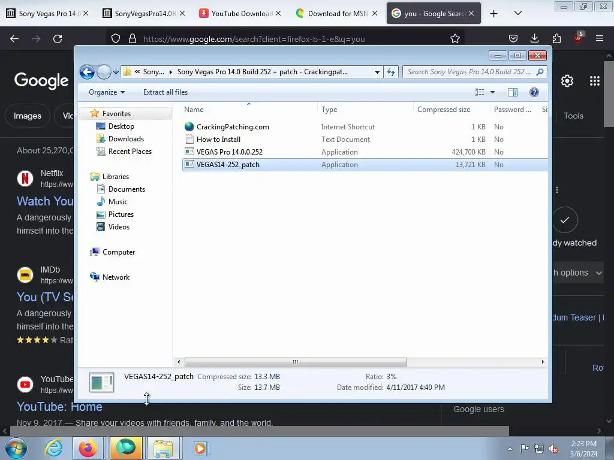The image size is (614, 460).
Task: Click the change view icon in Explorer toolbar
Action: [x=479, y=92]
